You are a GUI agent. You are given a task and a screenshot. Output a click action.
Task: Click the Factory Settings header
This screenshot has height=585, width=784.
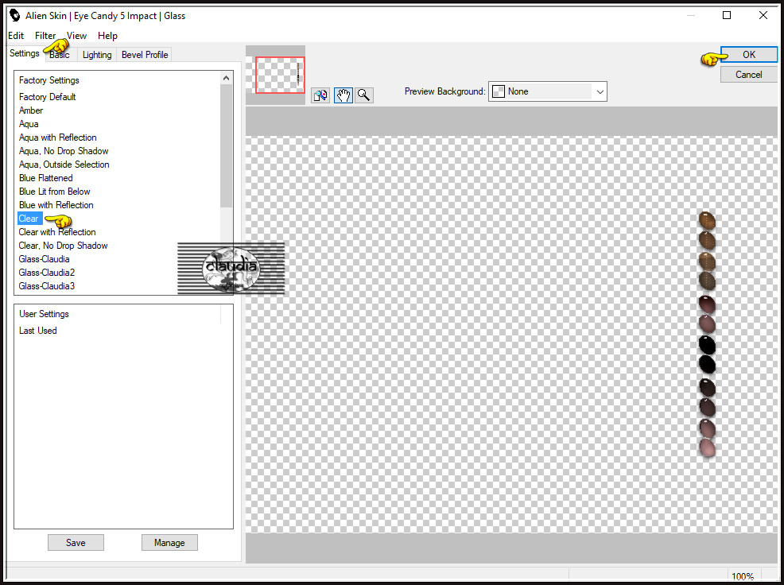tap(49, 80)
